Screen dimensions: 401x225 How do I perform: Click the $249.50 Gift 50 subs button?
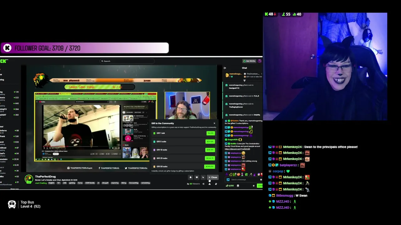point(210,167)
